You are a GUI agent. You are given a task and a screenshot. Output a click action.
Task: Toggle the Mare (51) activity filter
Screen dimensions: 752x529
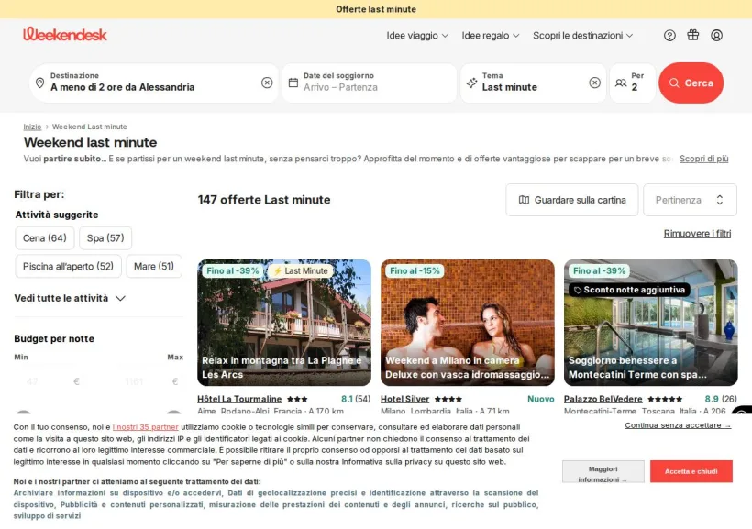coord(154,266)
